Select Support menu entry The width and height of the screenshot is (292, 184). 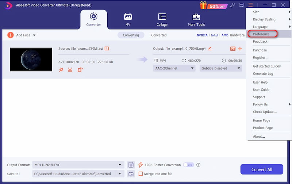click(269, 97)
